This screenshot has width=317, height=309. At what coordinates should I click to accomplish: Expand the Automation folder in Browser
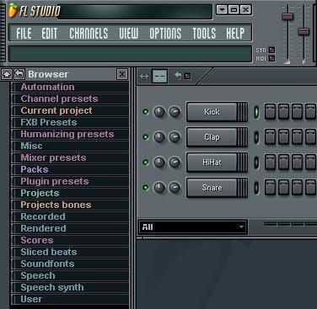pyautogui.click(x=70, y=87)
